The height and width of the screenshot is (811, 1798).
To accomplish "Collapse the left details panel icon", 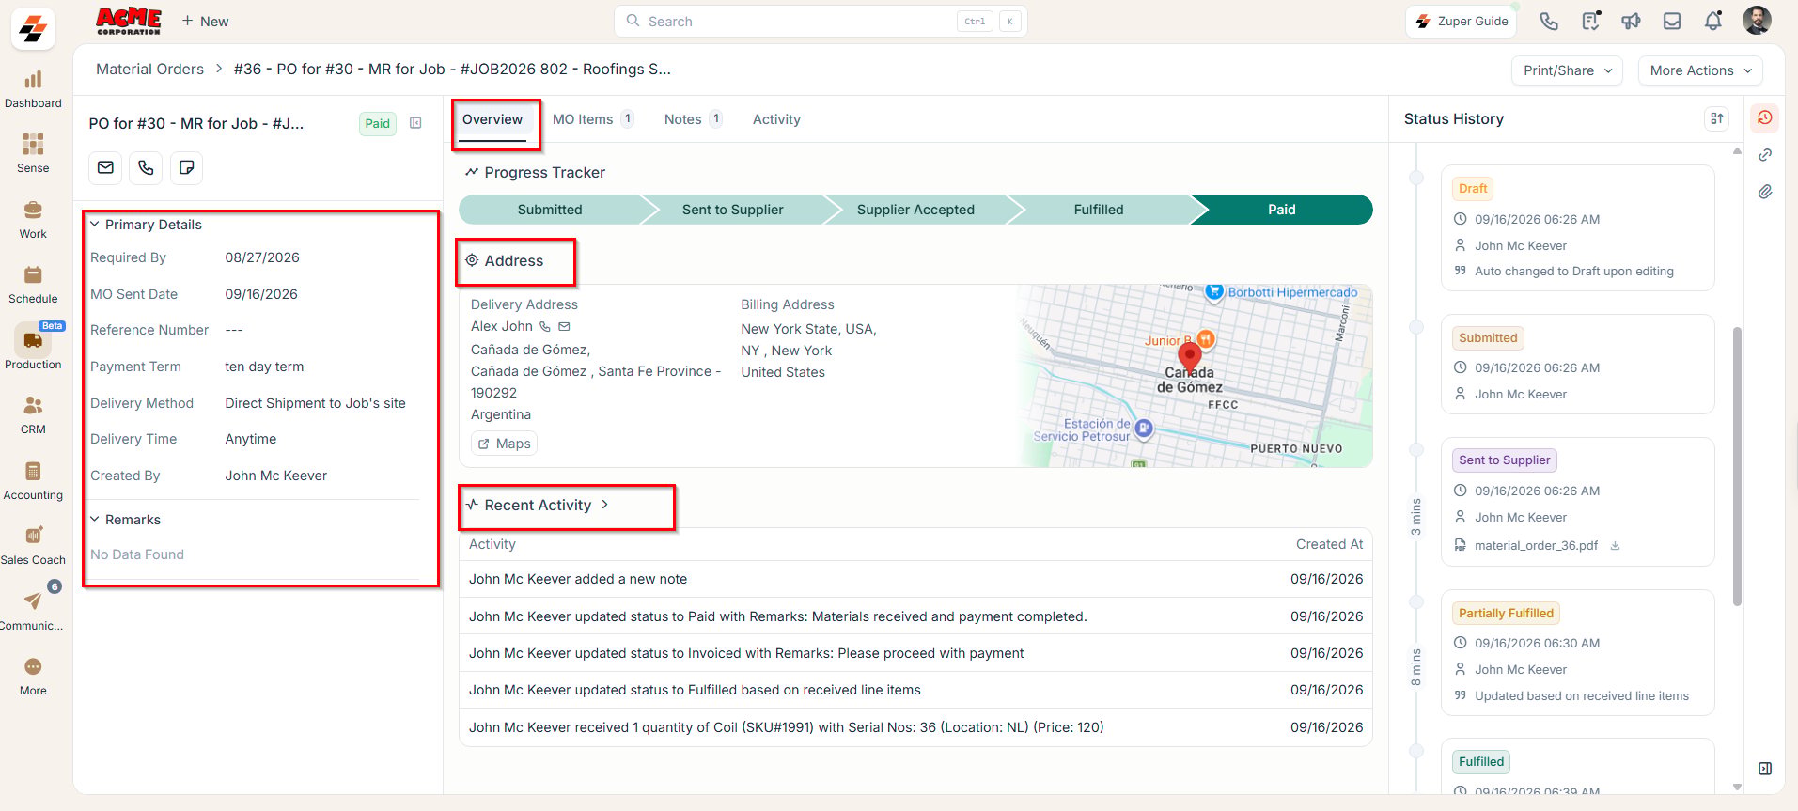I will pyautogui.click(x=415, y=123).
